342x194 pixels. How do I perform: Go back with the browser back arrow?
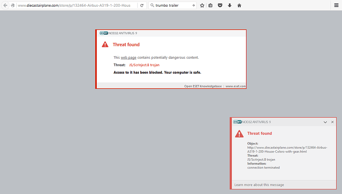click(5, 5)
